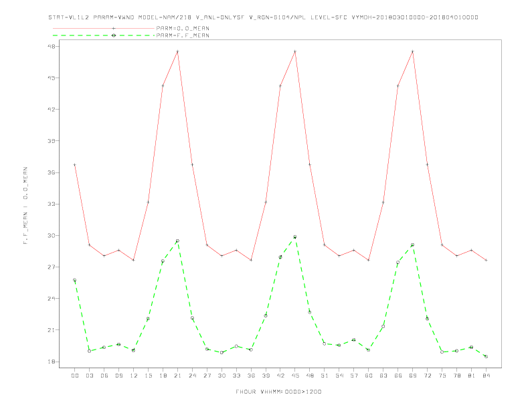Click the chart header text starting STAT=VL1L2

(x=263, y=17)
